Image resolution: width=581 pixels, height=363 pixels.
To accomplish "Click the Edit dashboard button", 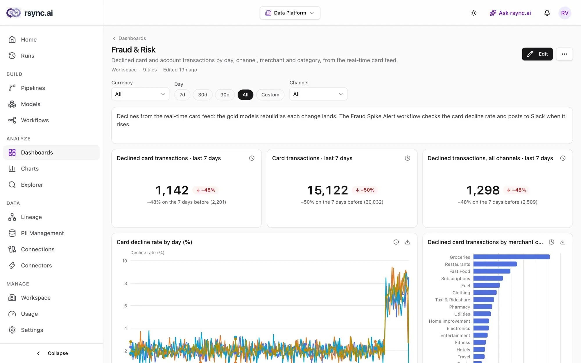I will pos(537,54).
